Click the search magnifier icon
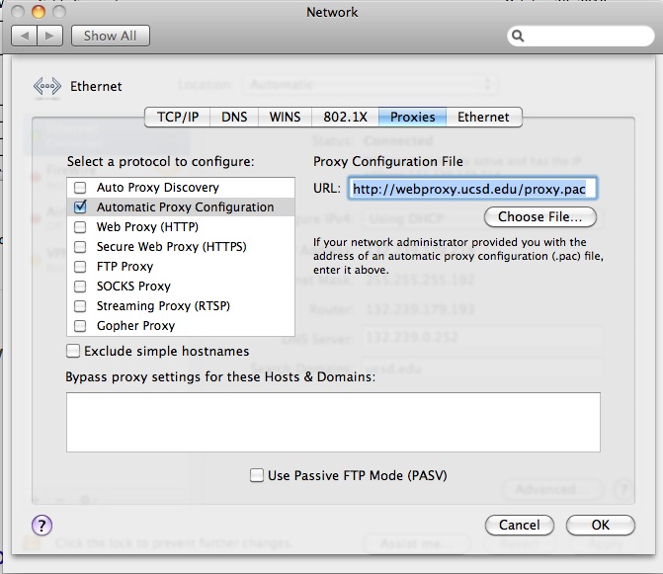Screen dimensions: 663x574 point(518,36)
